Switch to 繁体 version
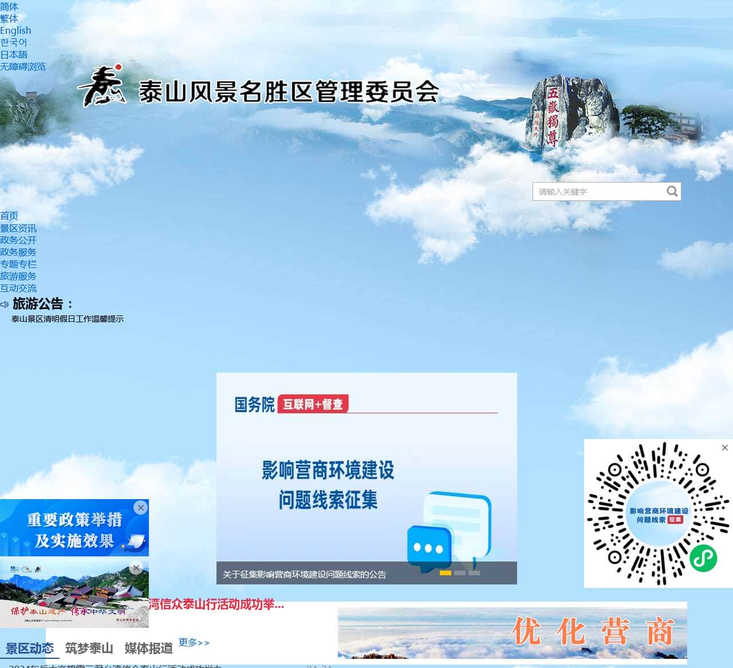733x668 pixels. click(9, 18)
